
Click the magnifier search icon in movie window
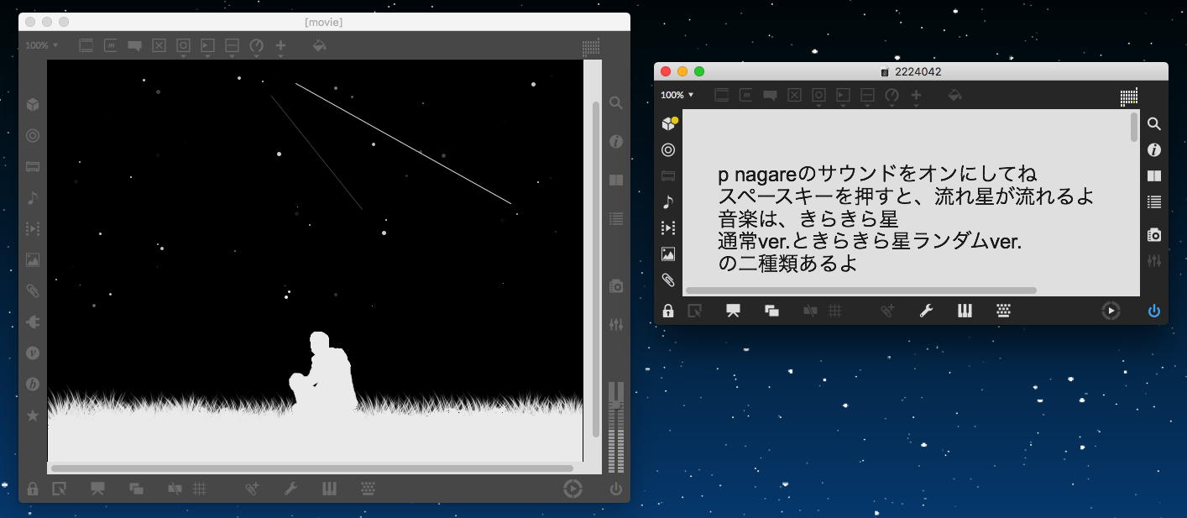point(615,102)
